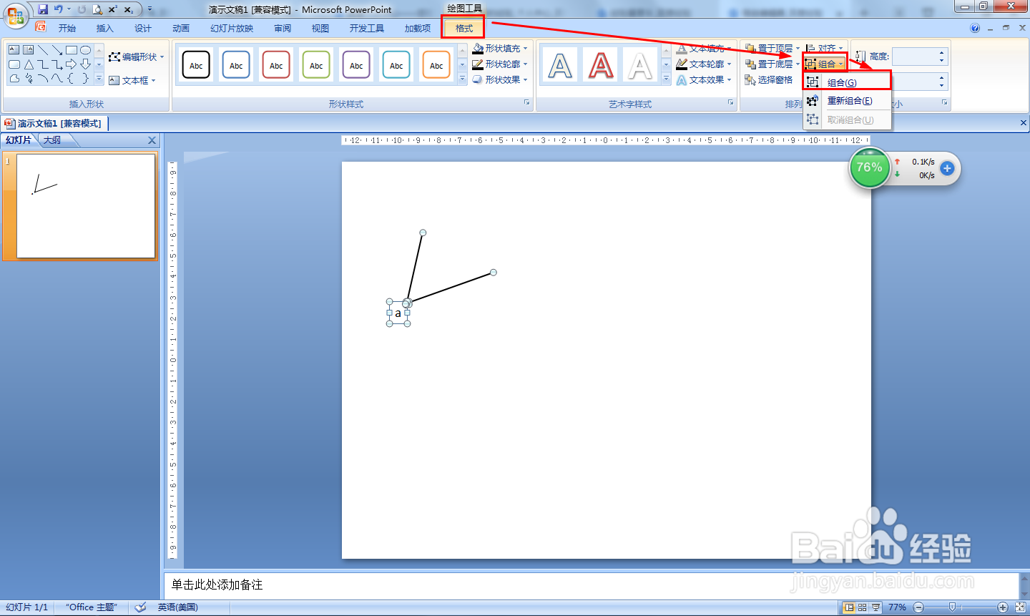Select the 格式 drawing tools tab

tap(464, 29)
